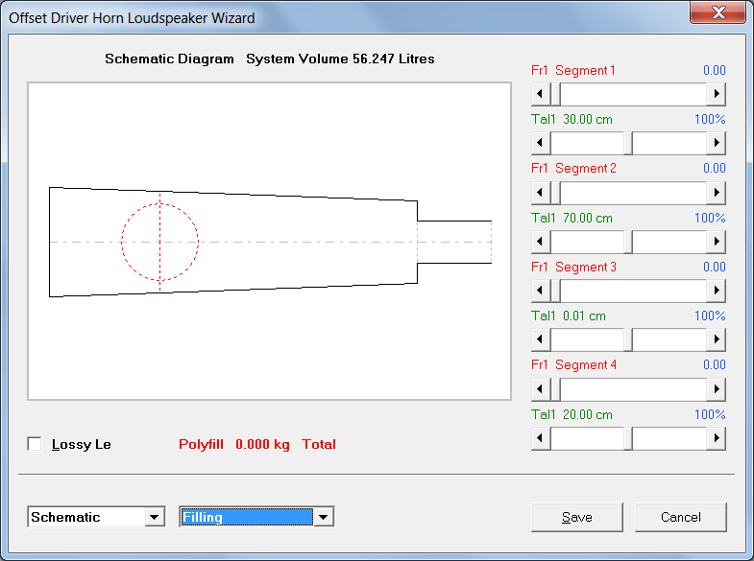The width and height of the screenshot is (754, 561).
Task: Increase Fr1 Segment 4 with right arrow
Action: tap(716, 388)
